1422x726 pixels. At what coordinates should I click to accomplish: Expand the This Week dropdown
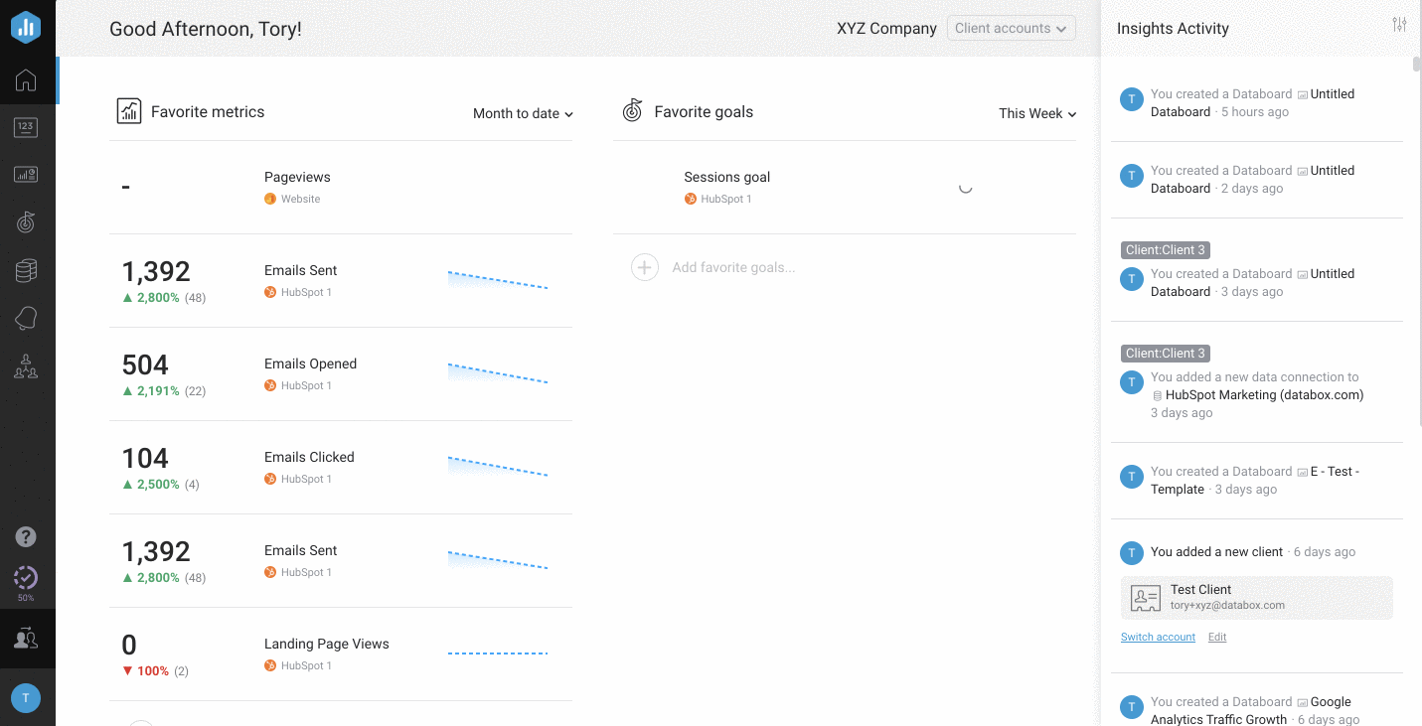[x=1036, y=113]
